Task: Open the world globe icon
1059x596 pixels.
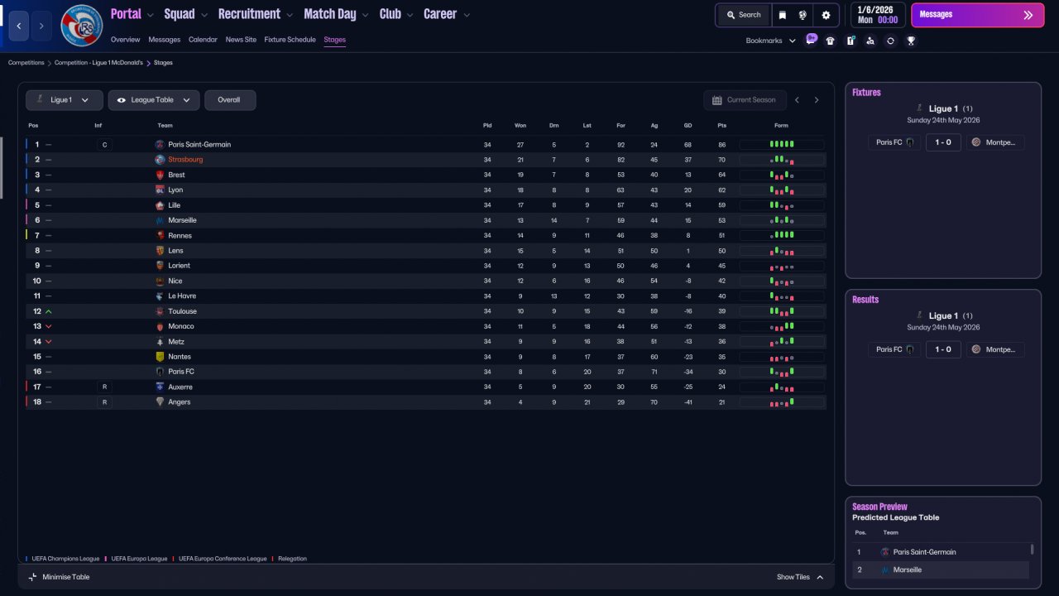Action: coord(803,15)
